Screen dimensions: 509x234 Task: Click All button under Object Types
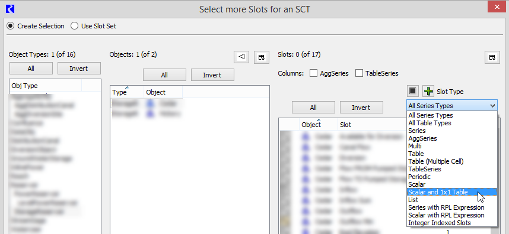click(x=31, y=69)
